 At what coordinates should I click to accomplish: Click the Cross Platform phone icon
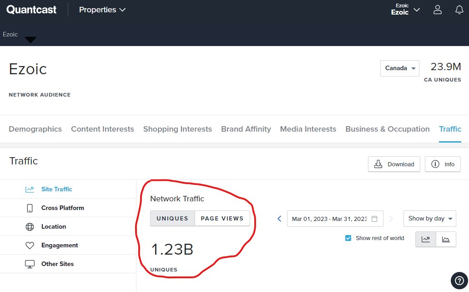(30, 208)
